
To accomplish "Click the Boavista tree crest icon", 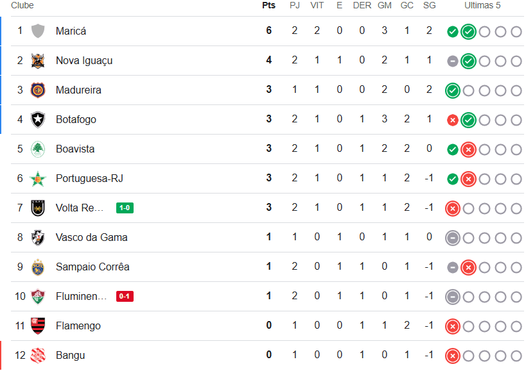I will point(38,149).
